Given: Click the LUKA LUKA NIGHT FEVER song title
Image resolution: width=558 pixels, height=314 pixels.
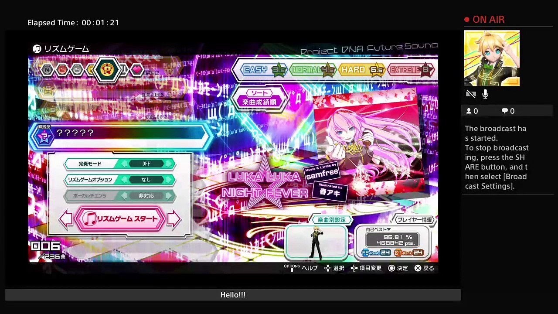Looking at the screenshot, I should tap(265, 185).
